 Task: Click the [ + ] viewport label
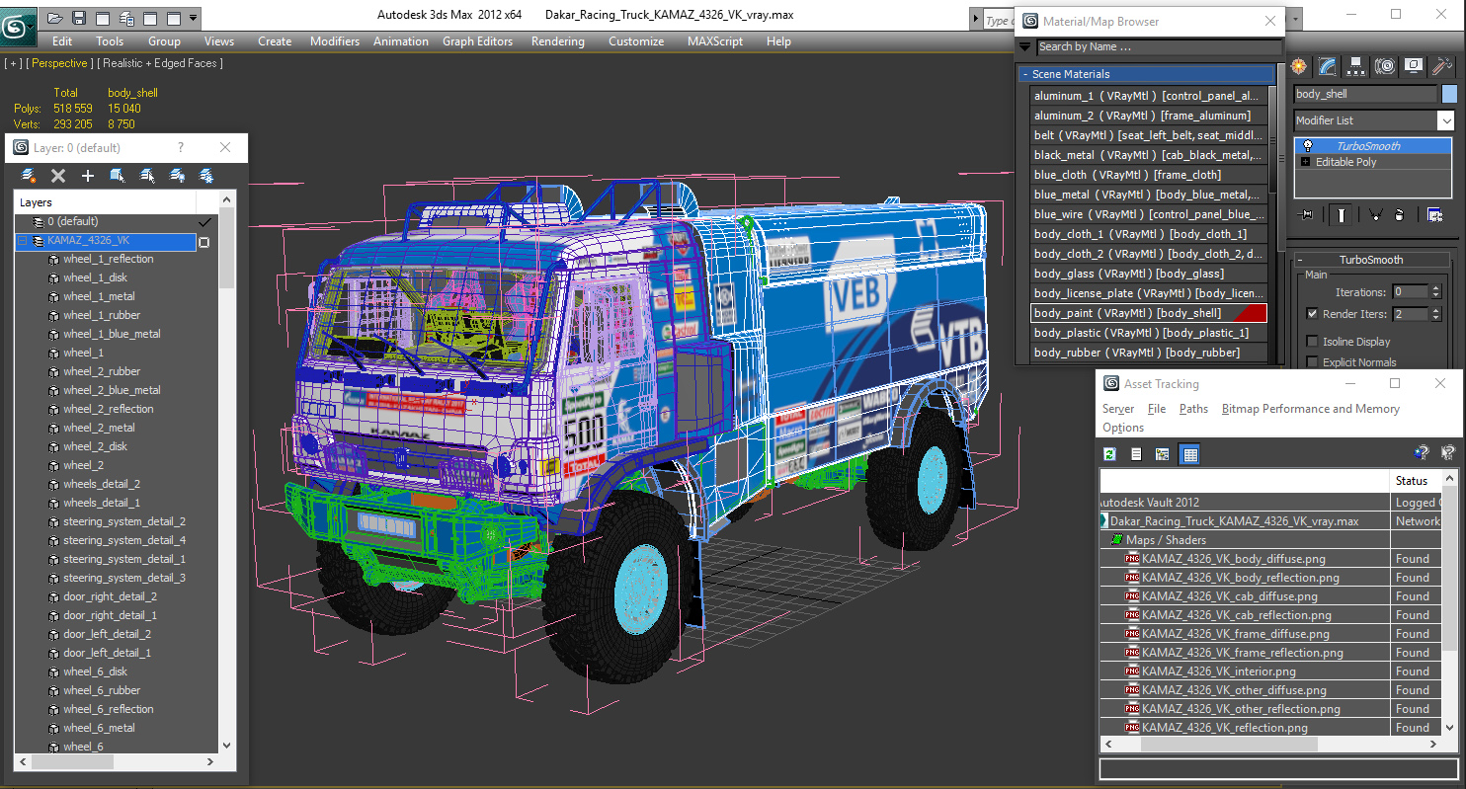tap(13, 63)
